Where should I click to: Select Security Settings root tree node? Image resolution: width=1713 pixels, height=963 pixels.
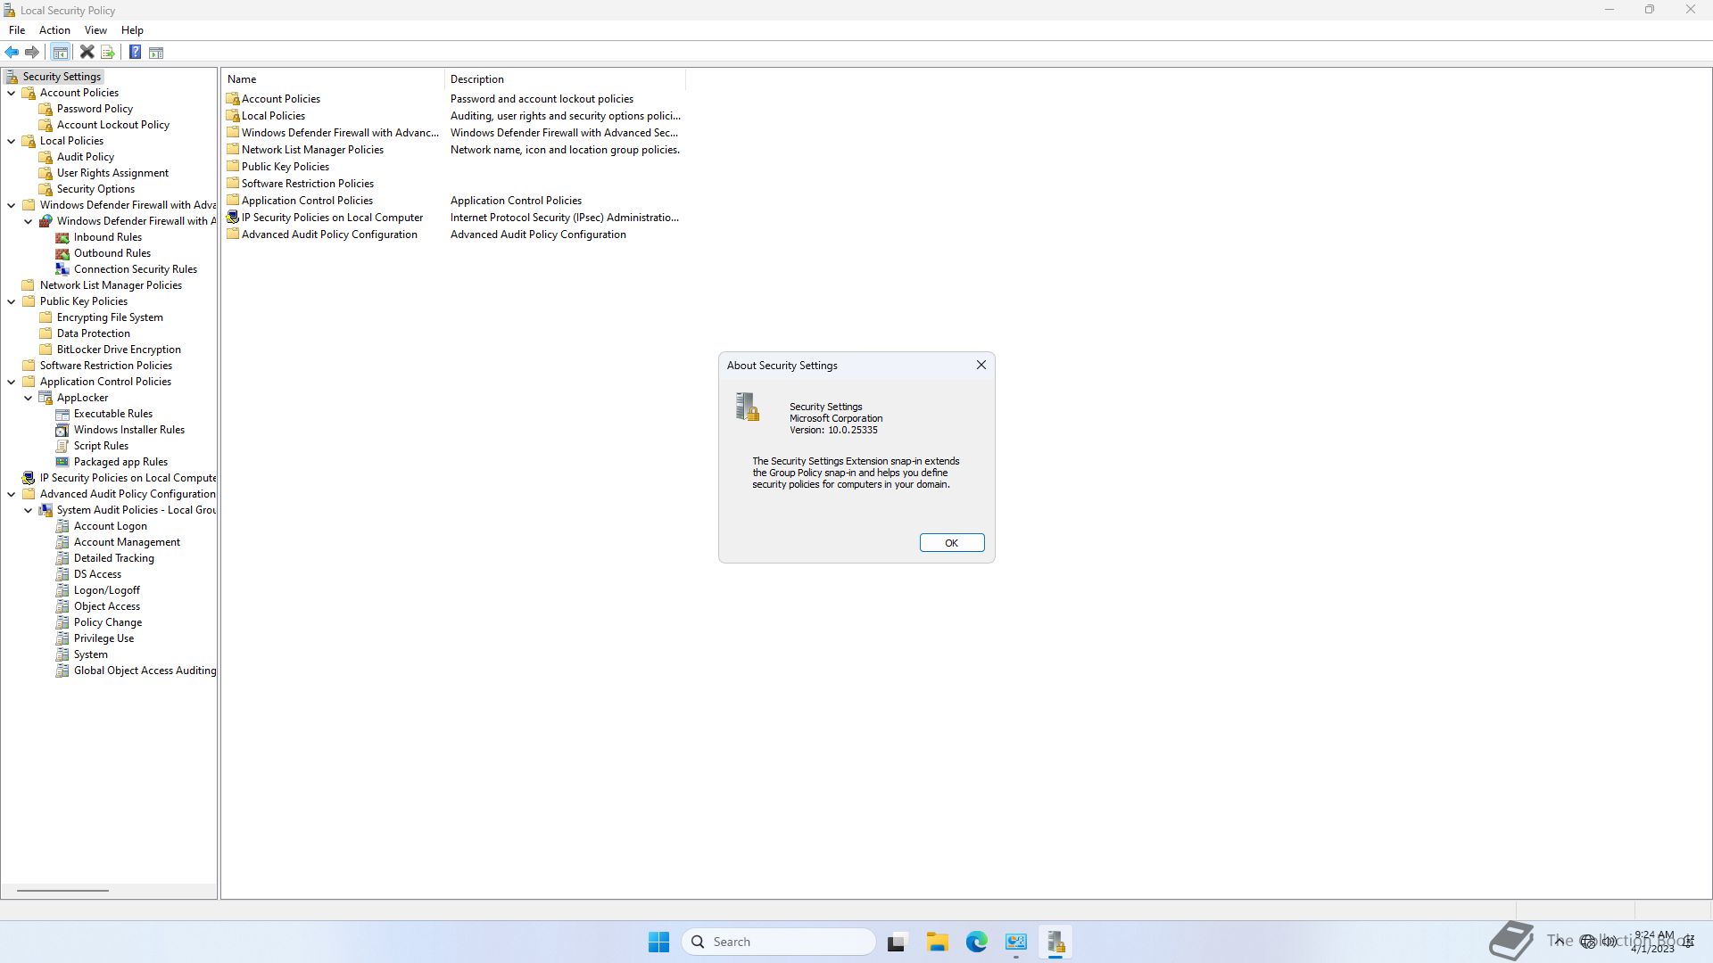62,77
